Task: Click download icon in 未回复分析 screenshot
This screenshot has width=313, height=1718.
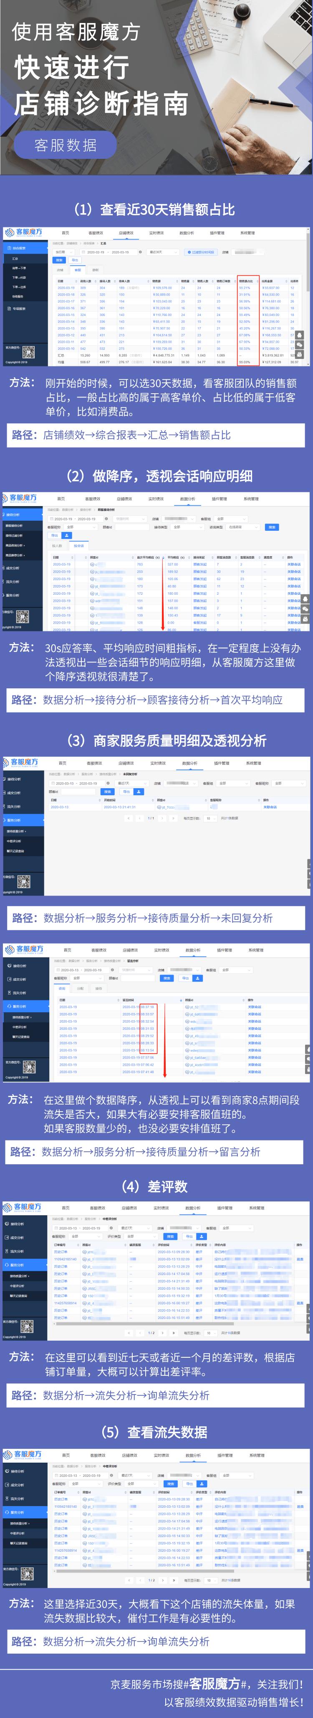Action: coord(139,792)
